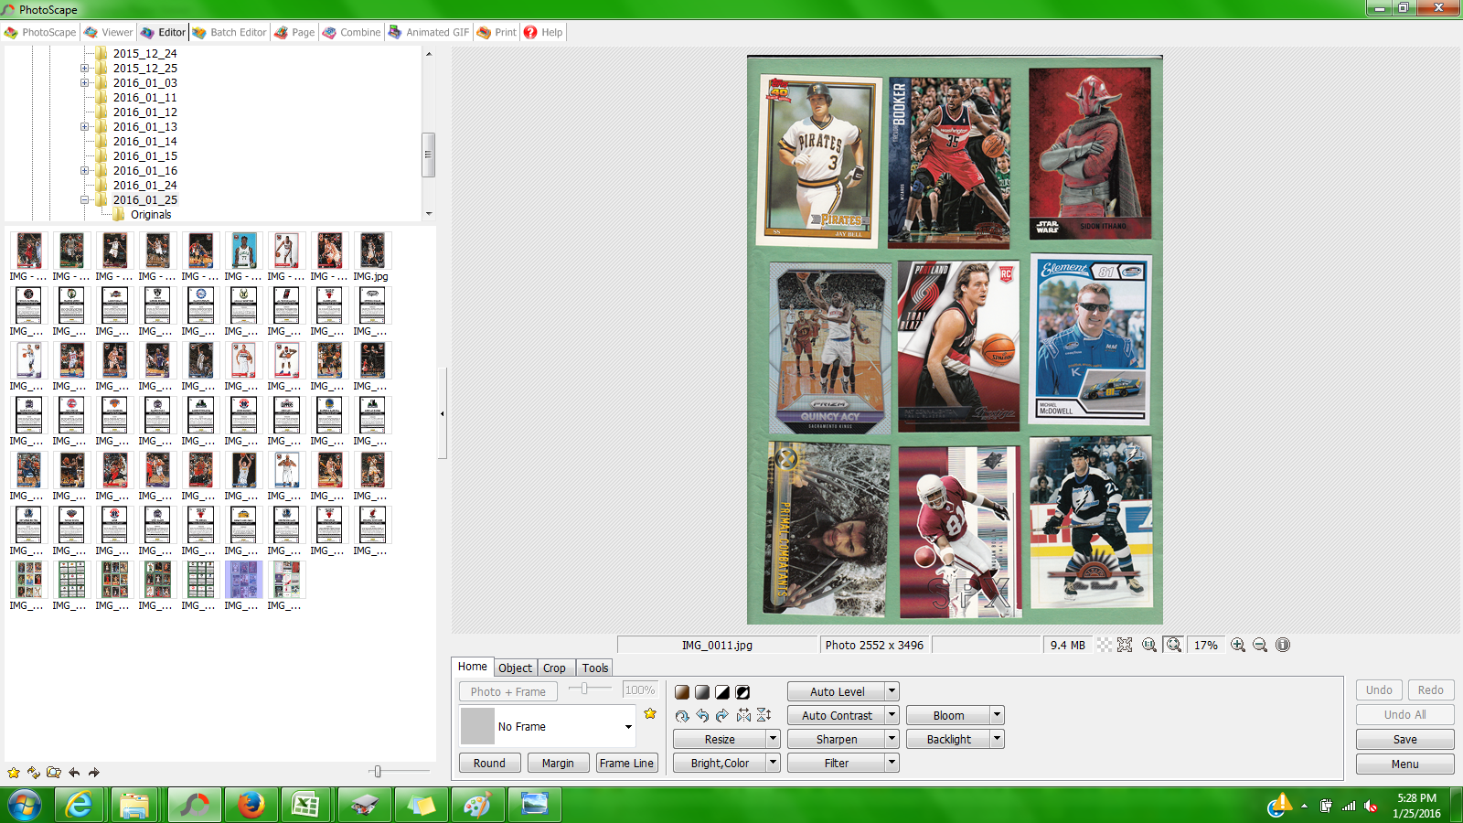The height and width of the screenshot is (823, 1463).
Task: Open the rotate arbitrary angle tool
Action: 682,715
